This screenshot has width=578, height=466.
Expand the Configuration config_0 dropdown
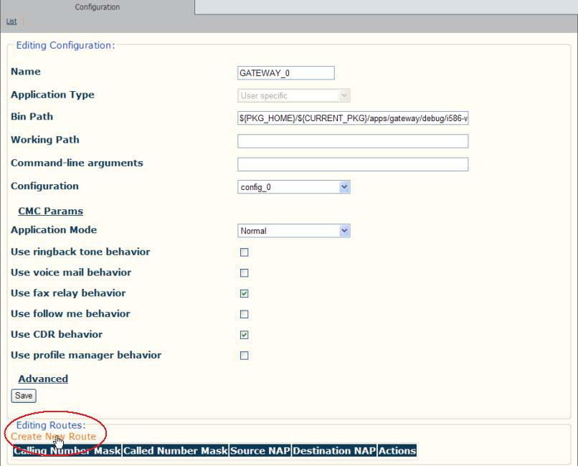click(294, 187)
